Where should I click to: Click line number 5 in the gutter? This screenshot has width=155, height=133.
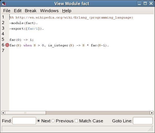[x=3, y=40]
